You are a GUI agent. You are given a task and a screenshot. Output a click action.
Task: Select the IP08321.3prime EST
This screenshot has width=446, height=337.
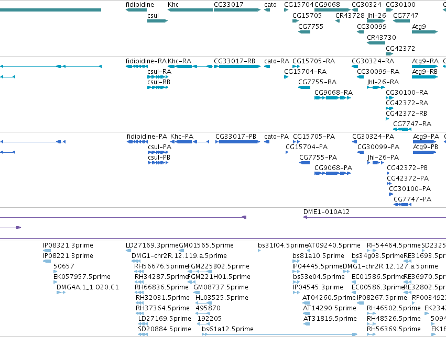[x=47, y=251]
